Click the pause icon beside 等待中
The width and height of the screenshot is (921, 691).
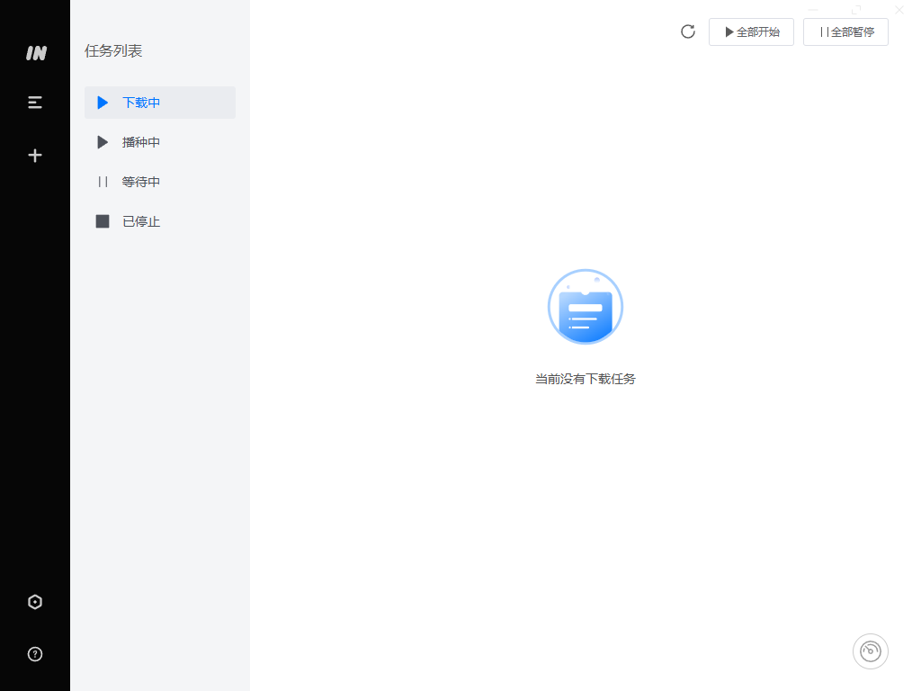103,181
